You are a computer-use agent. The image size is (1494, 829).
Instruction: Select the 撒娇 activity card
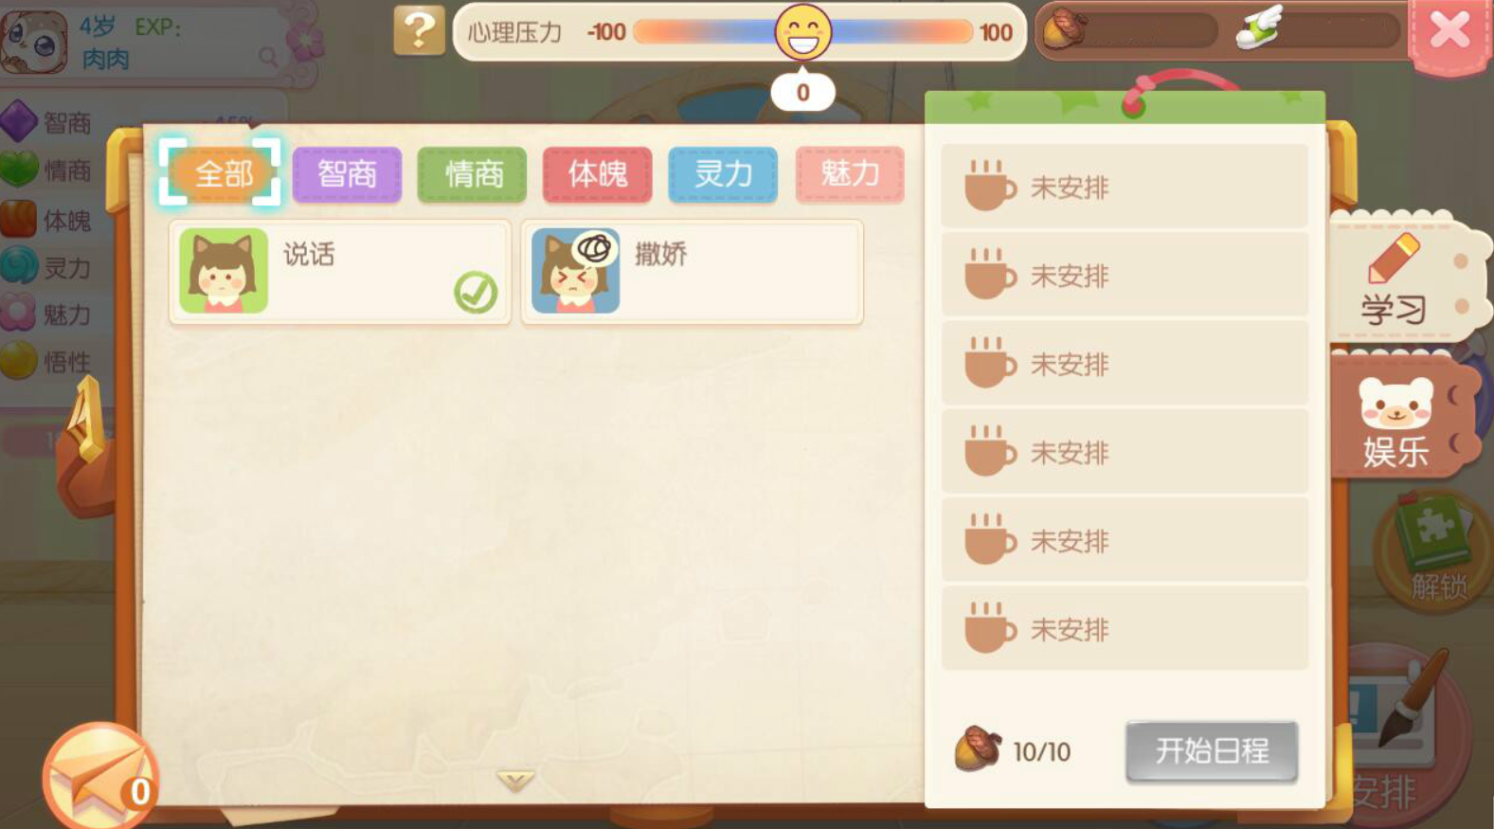[x=692, y=272]
